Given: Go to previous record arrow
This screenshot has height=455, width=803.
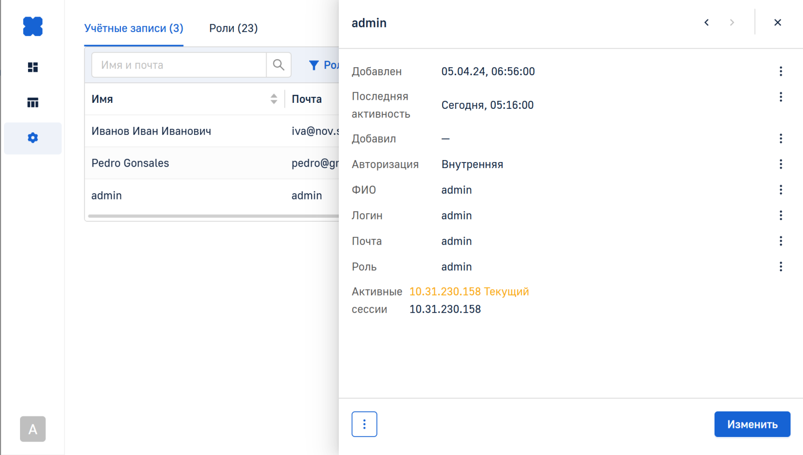Looking at the screenshot, I should pos(707,23).
